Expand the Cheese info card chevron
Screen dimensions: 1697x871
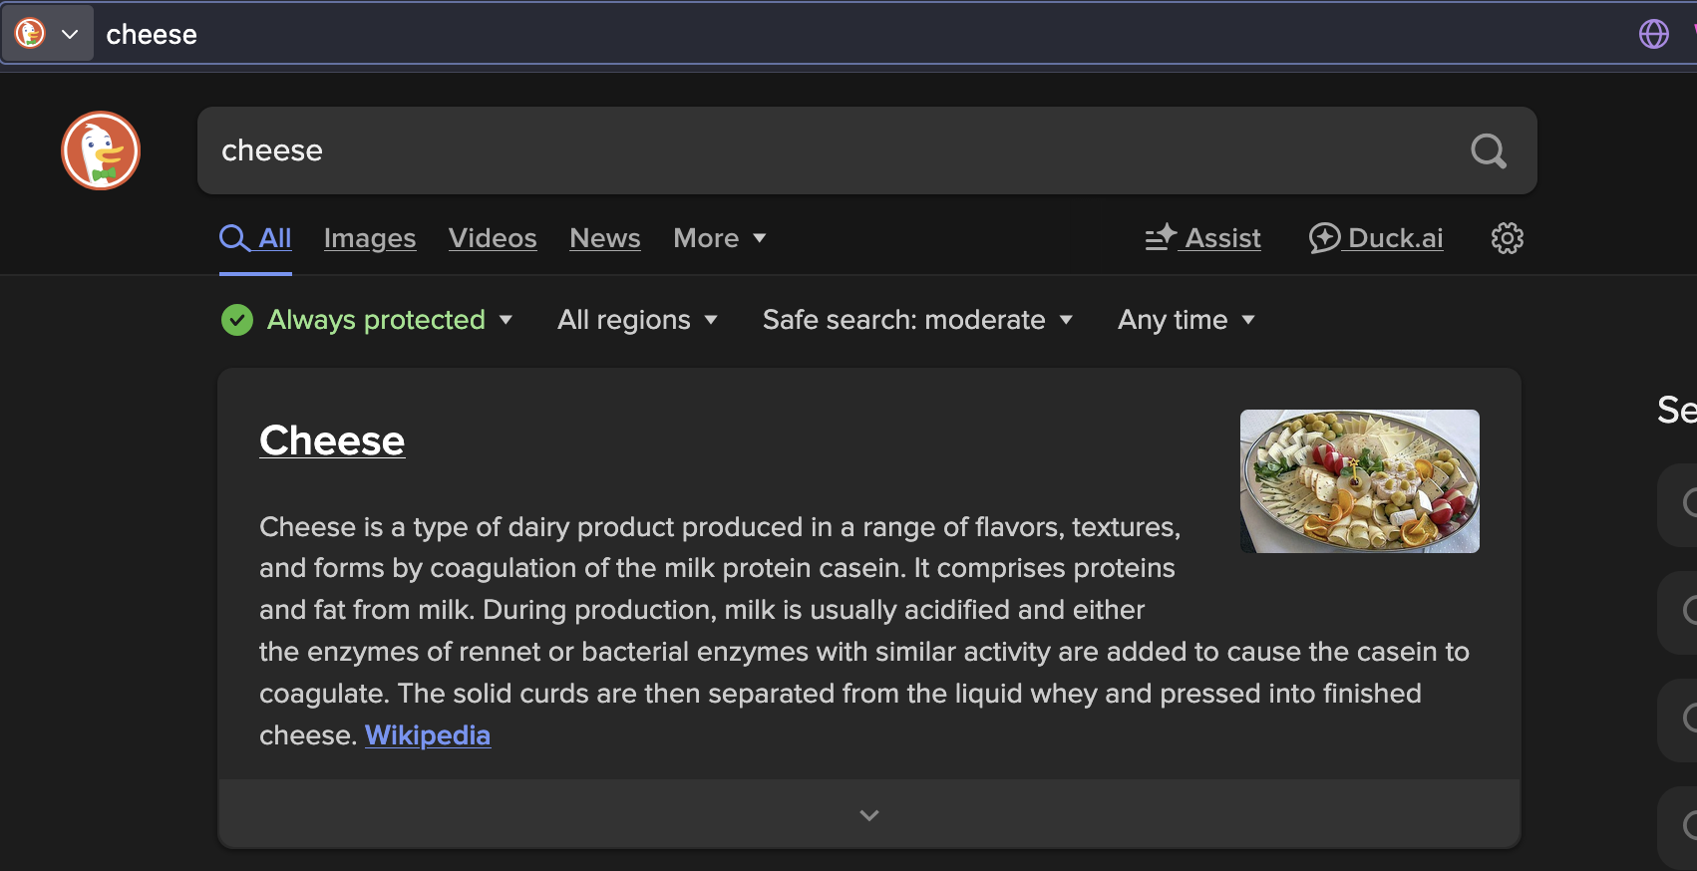(x=869, y=814)
